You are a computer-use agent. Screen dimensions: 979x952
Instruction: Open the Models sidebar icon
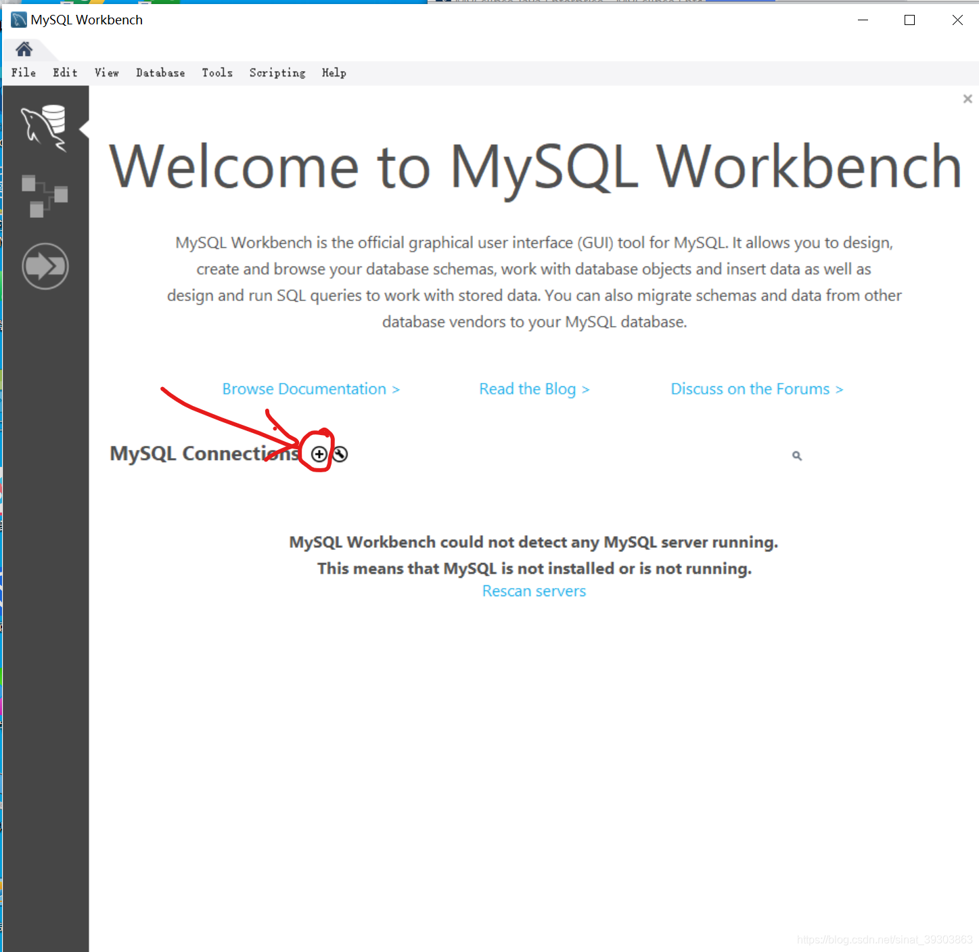(x=45, y=196)
